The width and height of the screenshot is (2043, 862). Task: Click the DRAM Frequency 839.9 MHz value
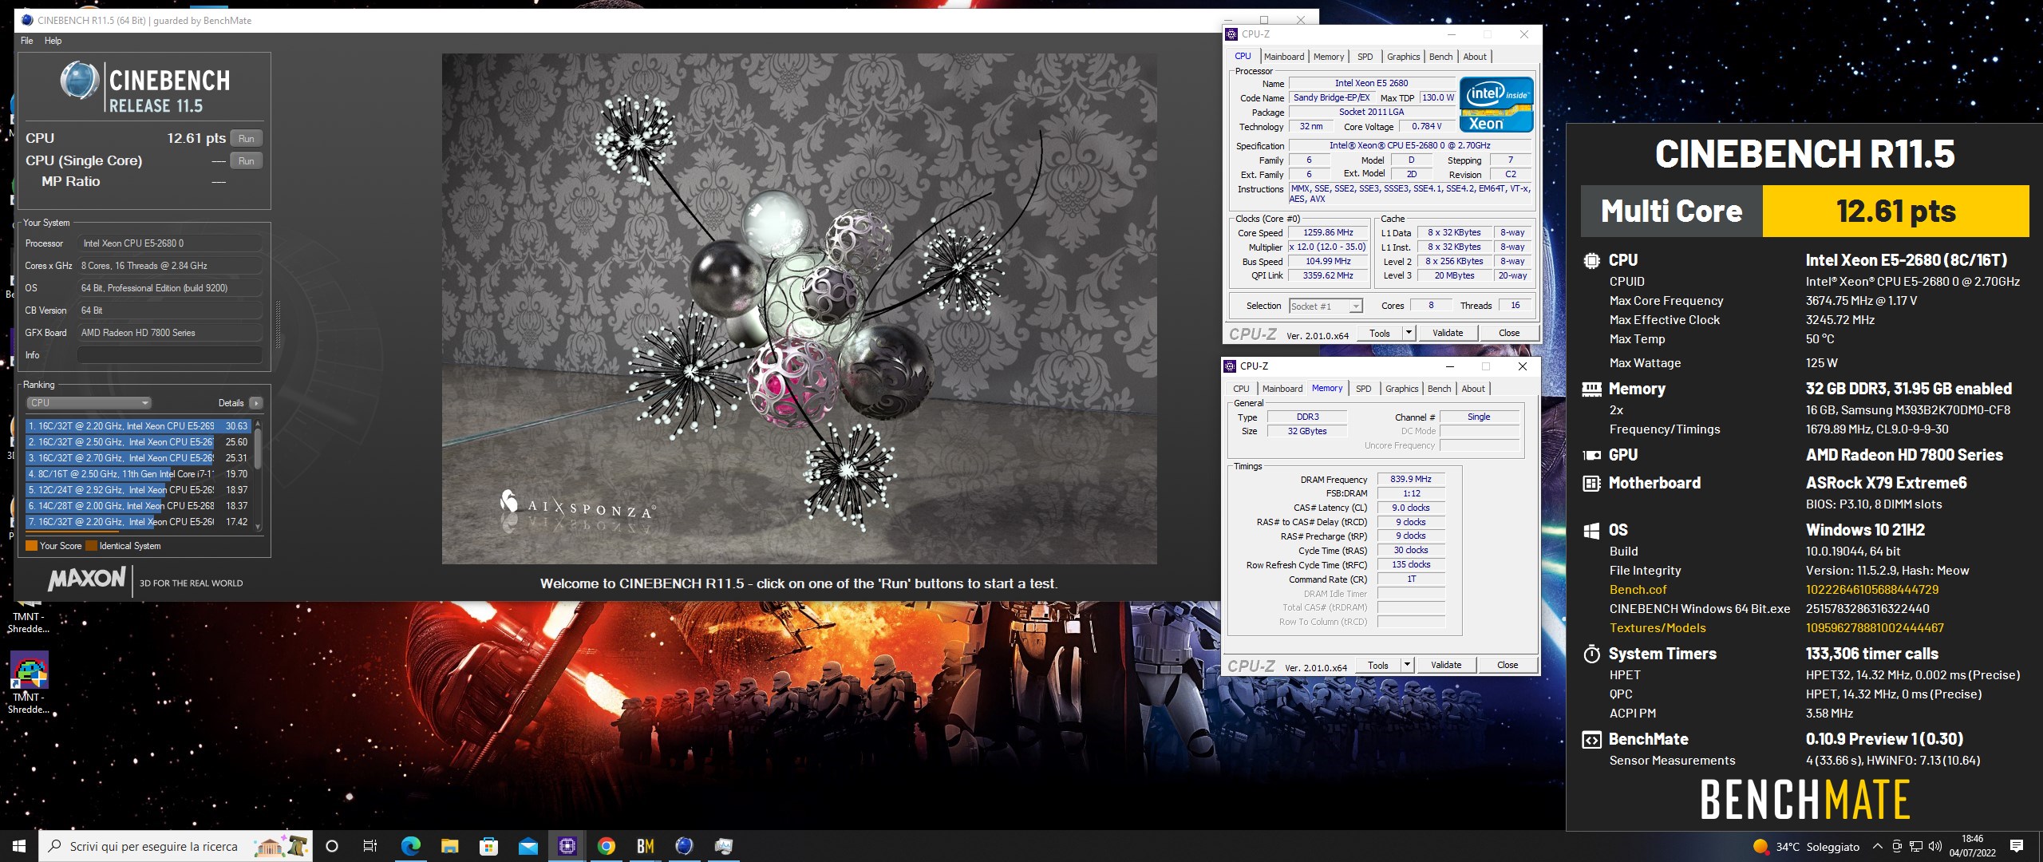pyautogui.click(x=1411, y=479)
